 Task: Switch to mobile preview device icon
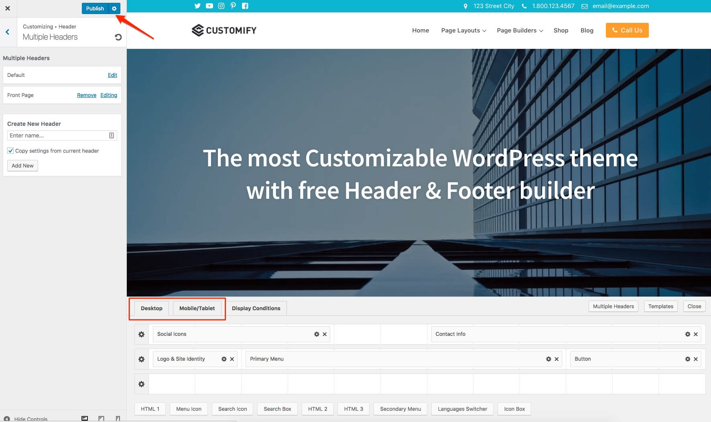(118, 418)
